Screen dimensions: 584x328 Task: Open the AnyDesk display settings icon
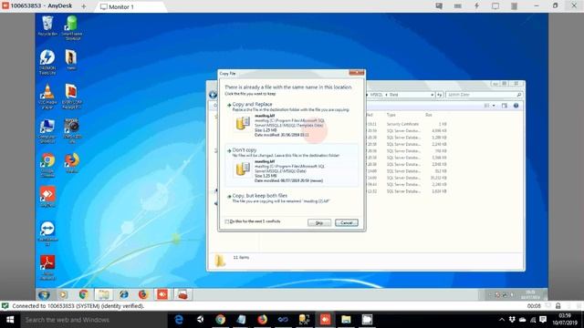click(x=495, y=6)
